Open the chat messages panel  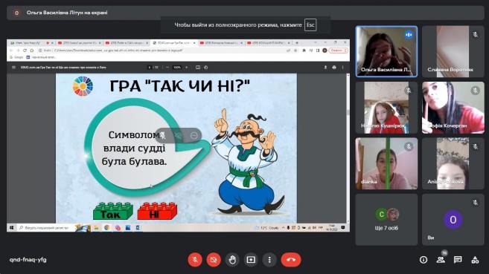click(x=458, y=260)
